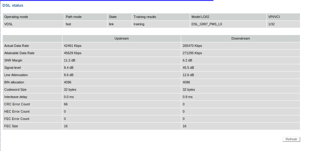Screen dimensions: 317x151
Task: Select upstream attenuation 8.6 dB
Action: [x=69, y=75]
